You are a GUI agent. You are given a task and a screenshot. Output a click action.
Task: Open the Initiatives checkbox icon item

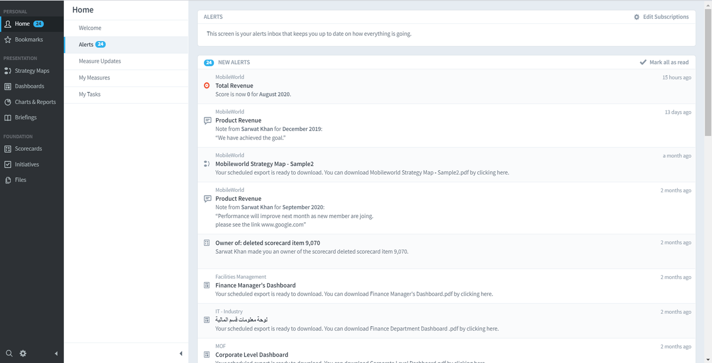[8, 164]
